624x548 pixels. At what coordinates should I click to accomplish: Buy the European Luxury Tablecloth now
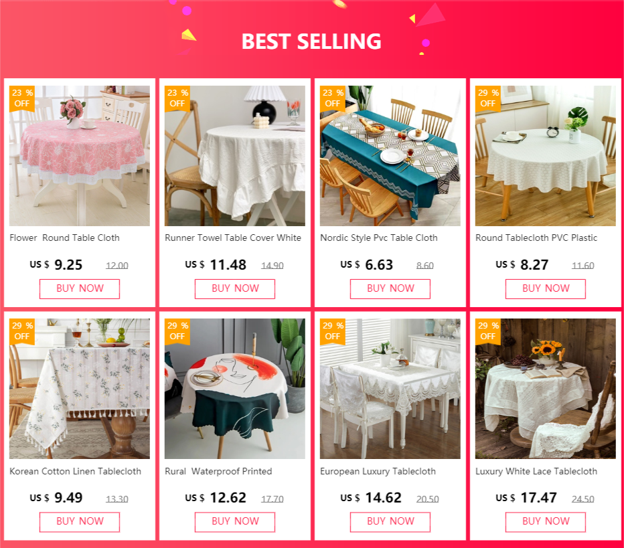click(390, 521)
